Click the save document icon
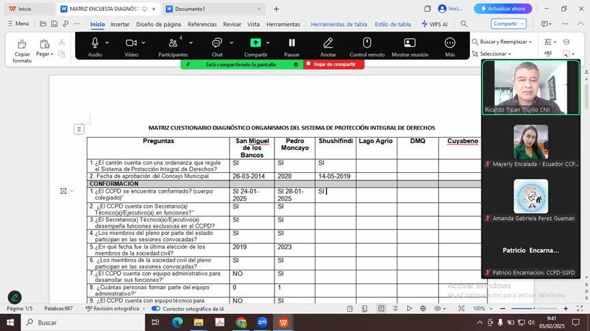The image size is (590, 331). [54, 24]
